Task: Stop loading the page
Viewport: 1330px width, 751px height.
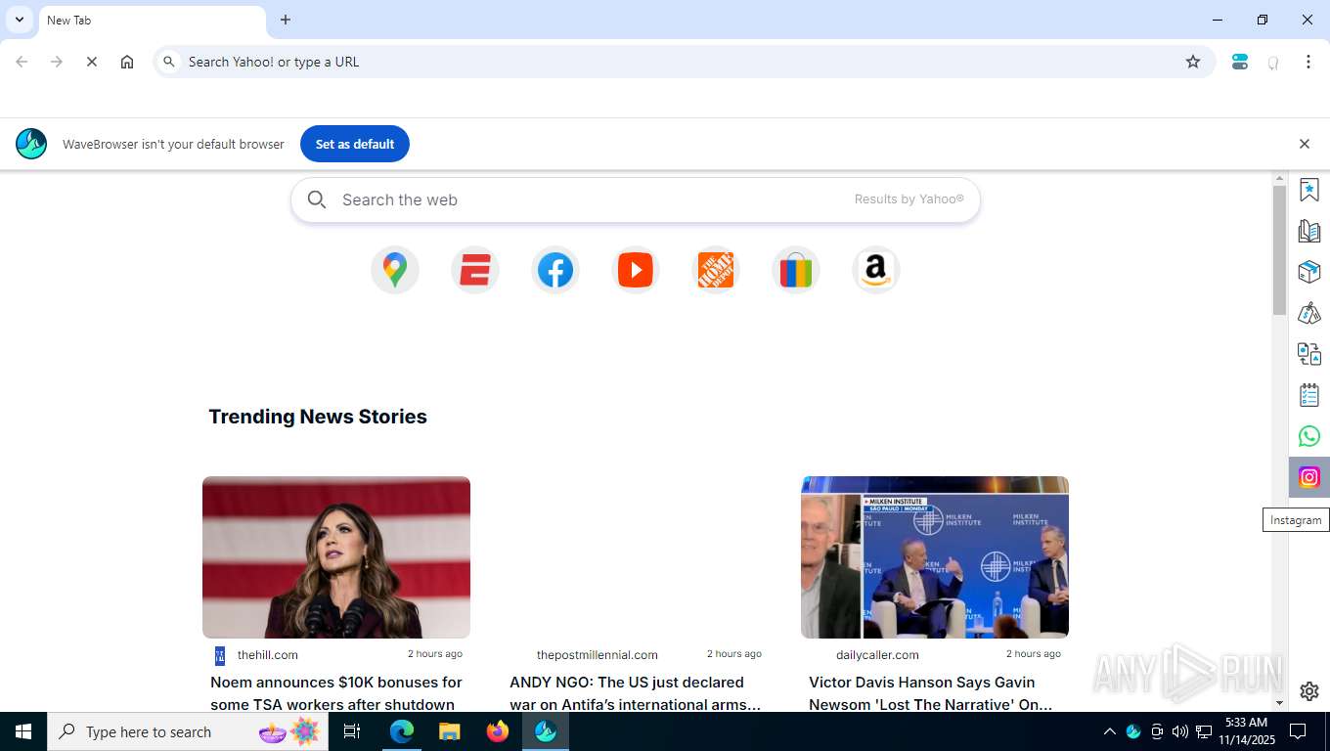Action: 92,62
